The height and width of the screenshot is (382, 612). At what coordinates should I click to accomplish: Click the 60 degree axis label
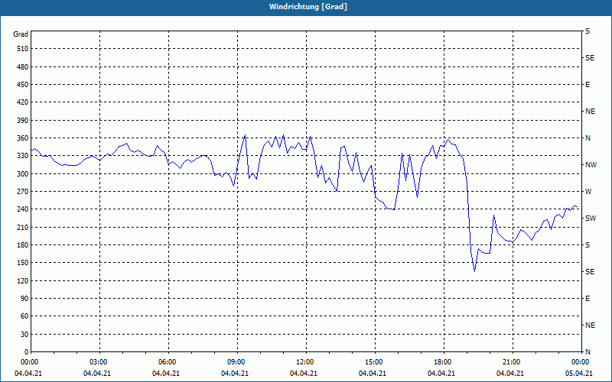point(24,316)
